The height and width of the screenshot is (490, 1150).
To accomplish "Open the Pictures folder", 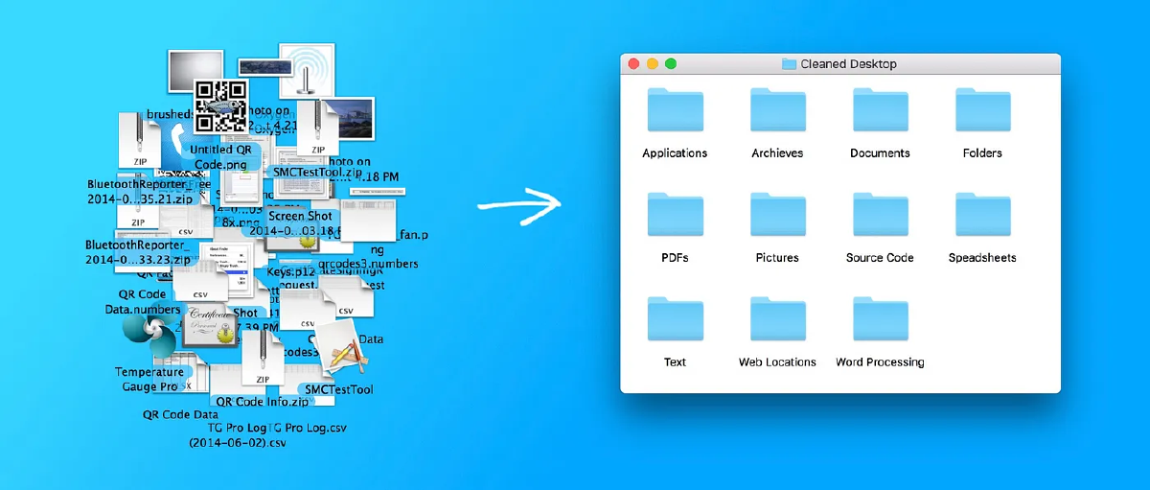I will (x=777, y=214).
